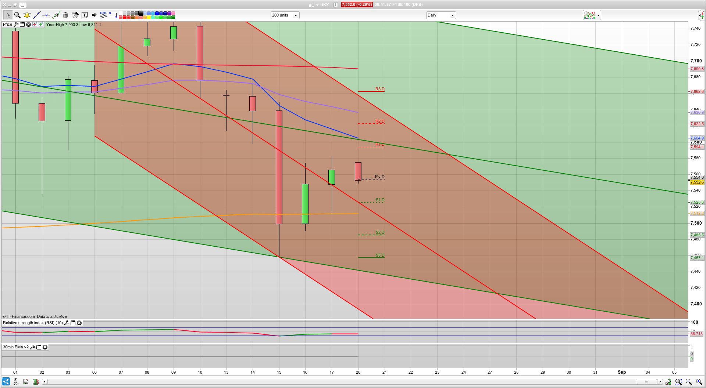Click the zoom in magnifier icon
Screen dimensions: 706x388
coord(699,382)
